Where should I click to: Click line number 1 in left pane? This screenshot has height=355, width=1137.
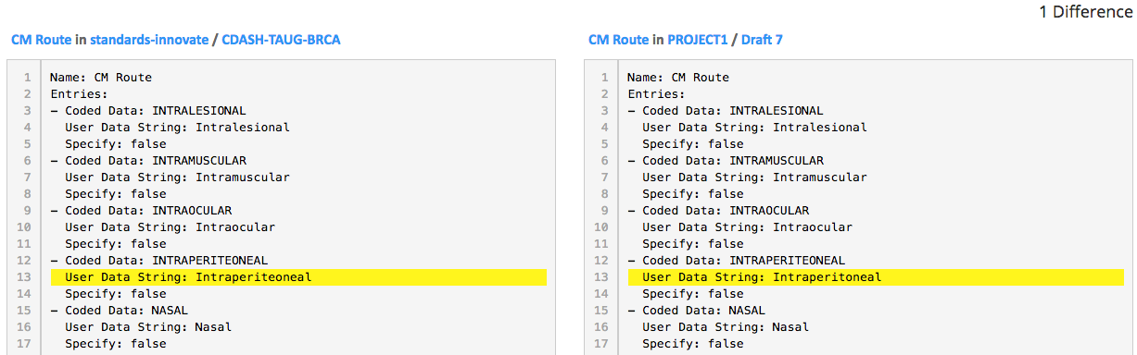pos(28,78)
